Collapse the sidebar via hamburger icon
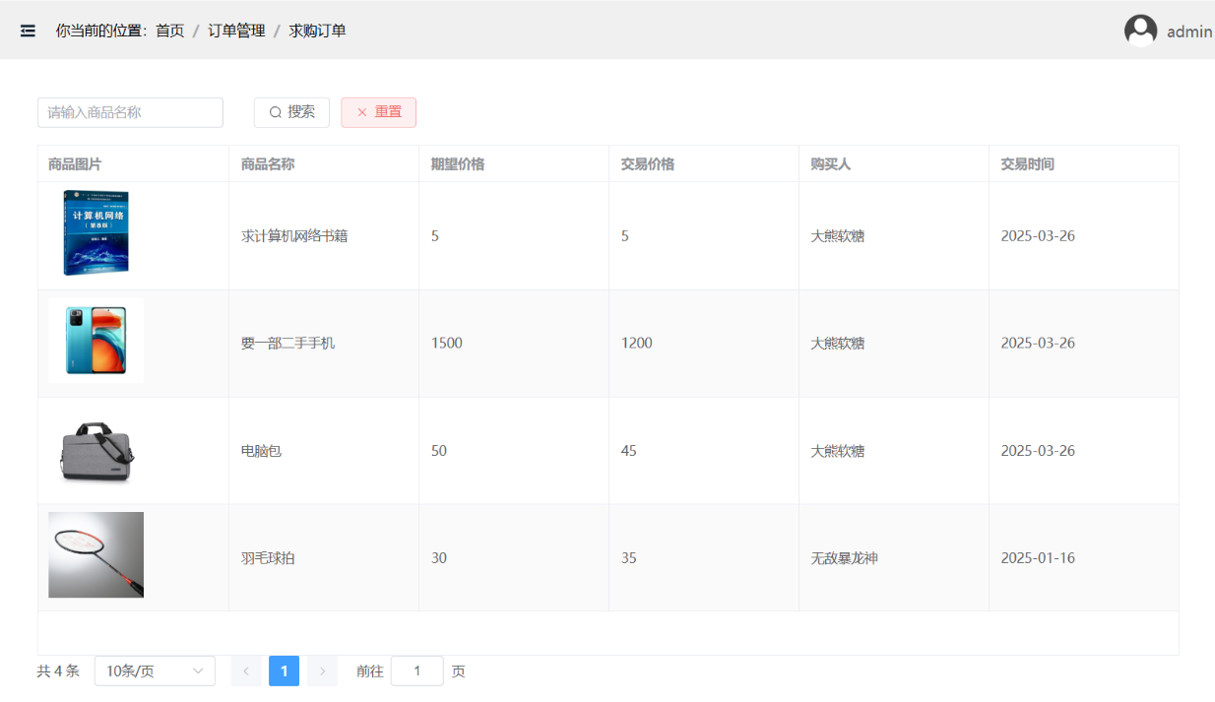Image resolution: width=1215 pixels, height=702 pixels. click(28, 32)
